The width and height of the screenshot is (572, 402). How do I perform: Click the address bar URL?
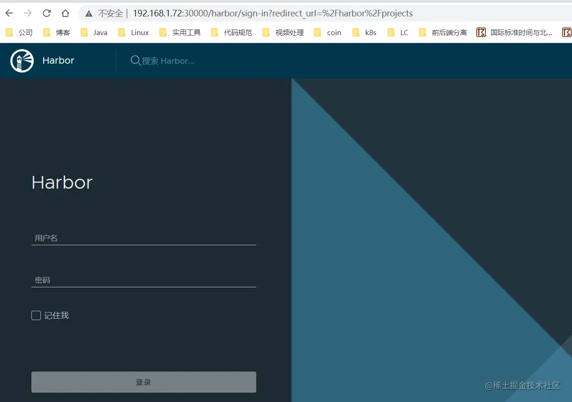(273, 14)
